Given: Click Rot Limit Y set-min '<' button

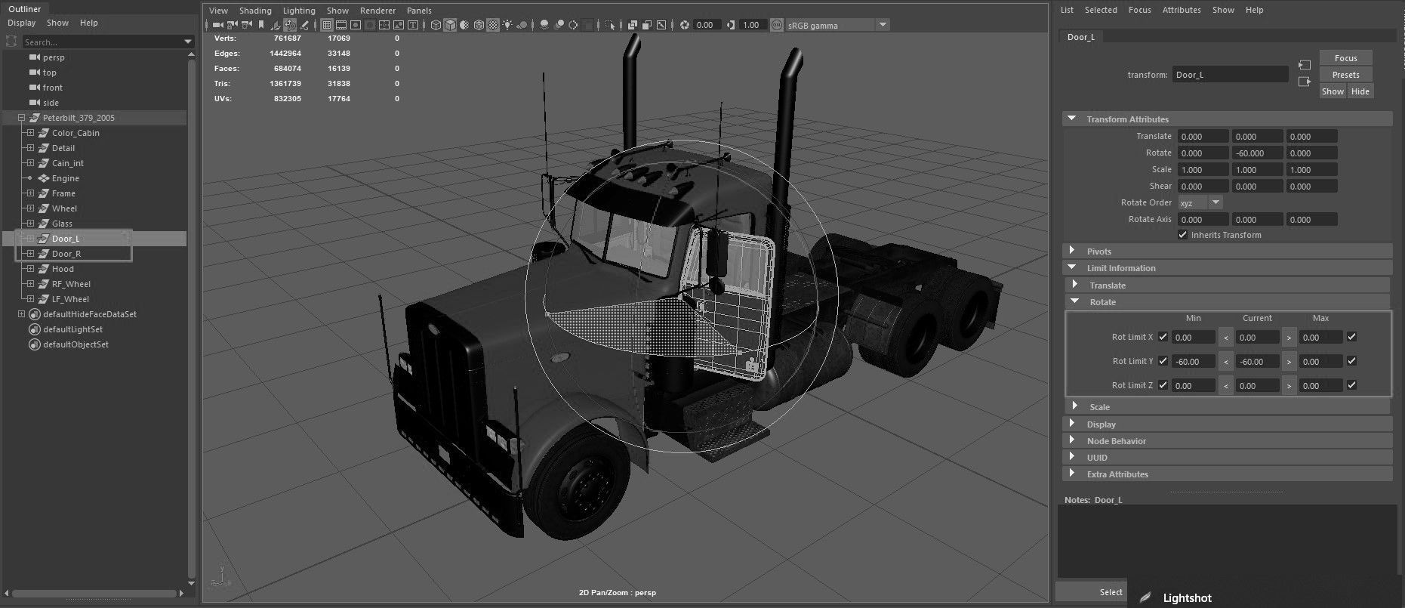Looking at the screenshot, I should pyautogui.click(x=1225, y=362).
